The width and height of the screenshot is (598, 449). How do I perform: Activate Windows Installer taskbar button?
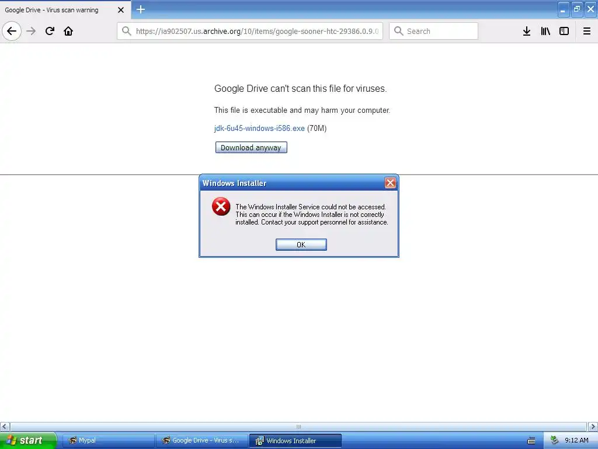click(295, 441)
